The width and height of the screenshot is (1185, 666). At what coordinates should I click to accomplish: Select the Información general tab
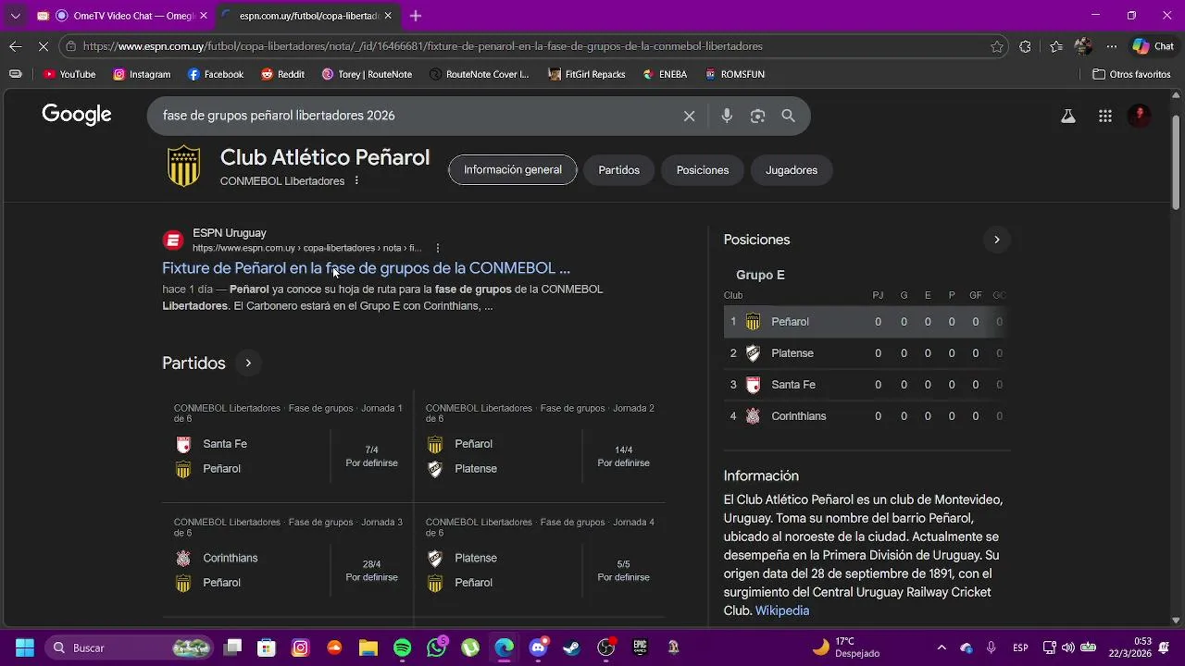[x=513, y=170]
